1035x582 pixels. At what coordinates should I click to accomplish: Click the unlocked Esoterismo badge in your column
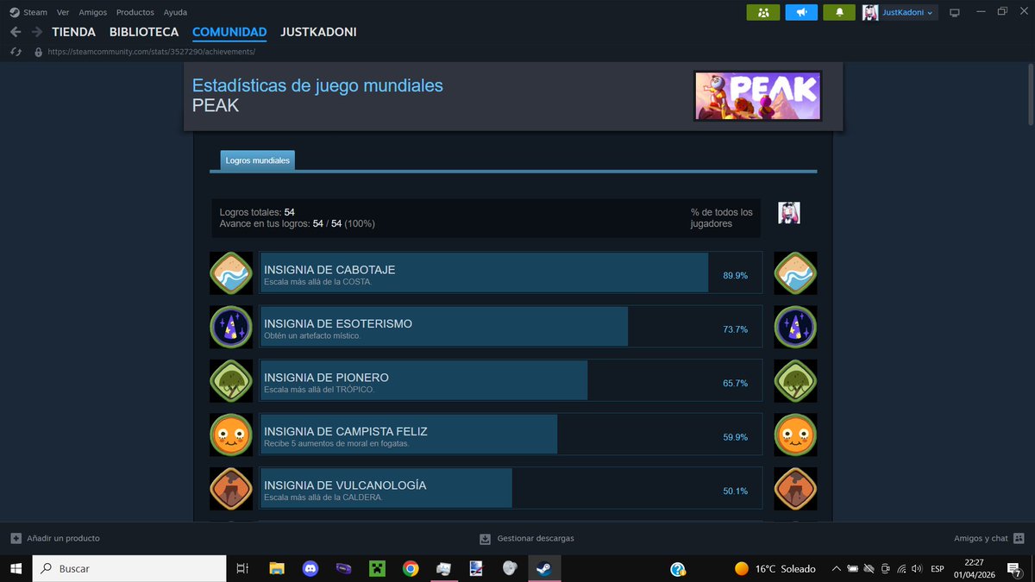pos(795,327)
